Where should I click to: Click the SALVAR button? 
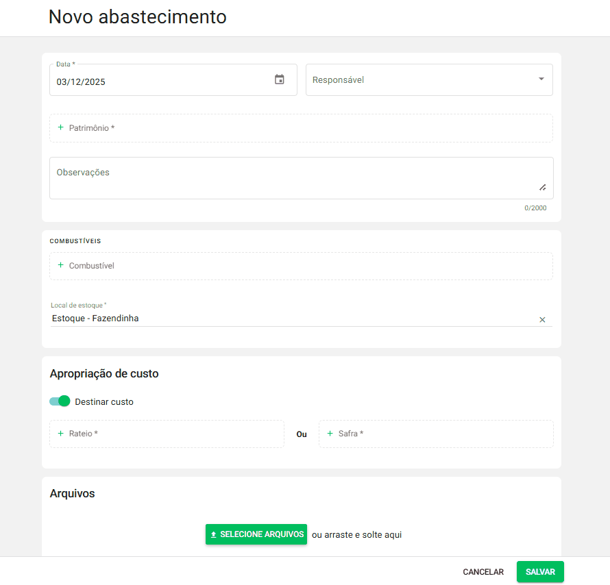point(540,571)
